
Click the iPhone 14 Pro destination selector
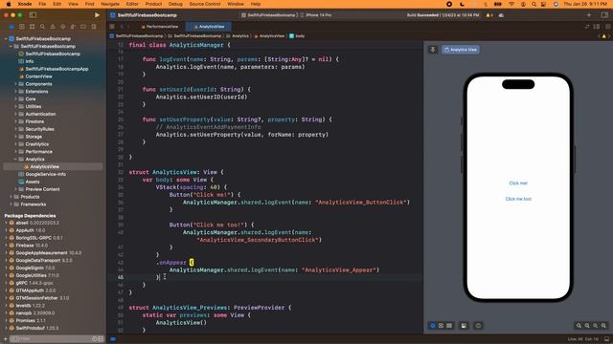click(x=316, y=15)
